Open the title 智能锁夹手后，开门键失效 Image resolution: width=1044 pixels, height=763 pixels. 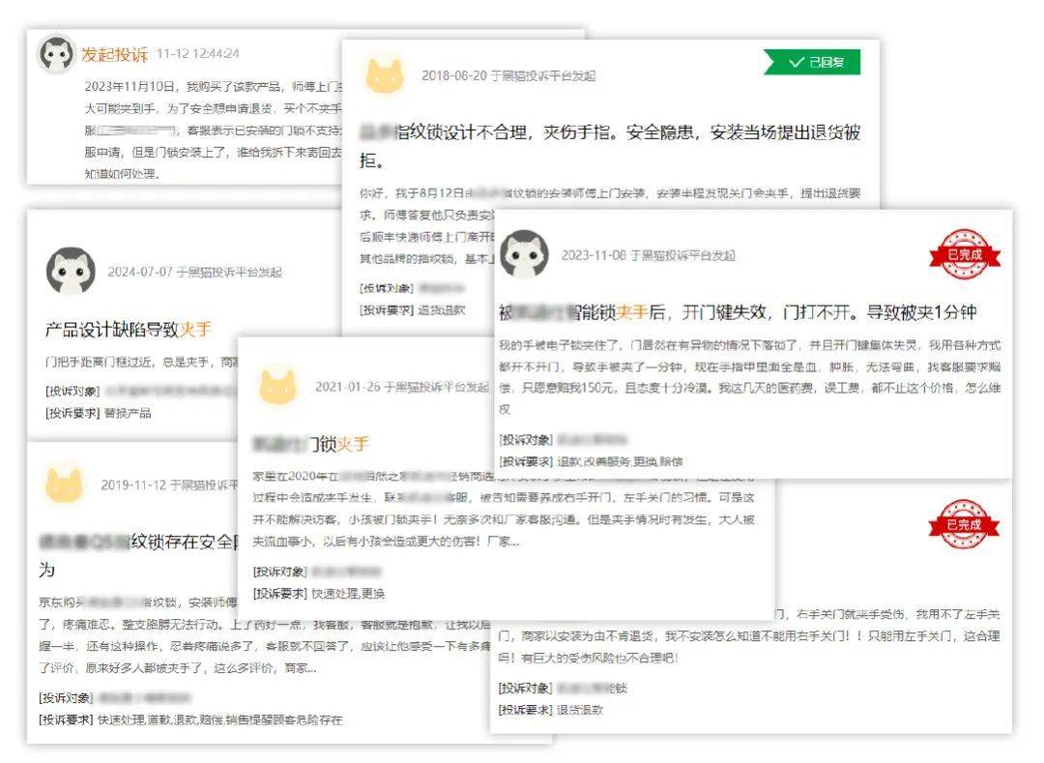point(738,312)
